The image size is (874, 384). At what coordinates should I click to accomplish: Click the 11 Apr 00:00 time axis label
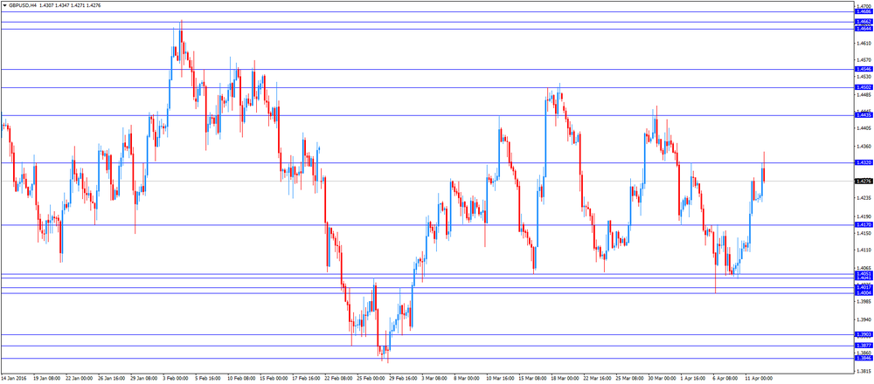point(757,378)
